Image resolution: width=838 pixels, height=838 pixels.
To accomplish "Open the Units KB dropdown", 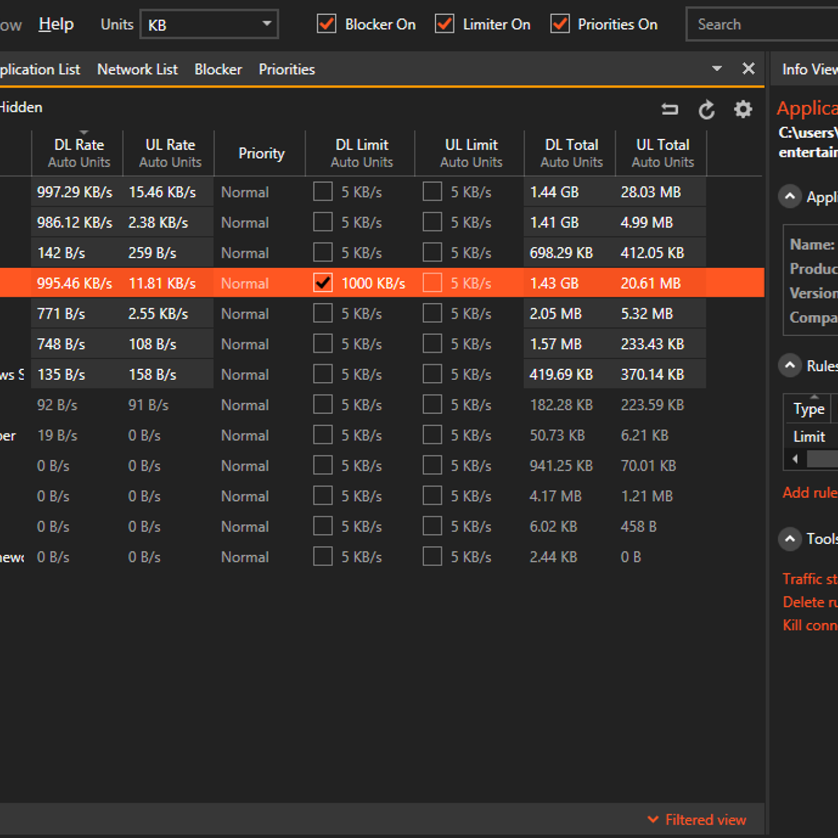I will pyautogui.click(x=209, y=25).
